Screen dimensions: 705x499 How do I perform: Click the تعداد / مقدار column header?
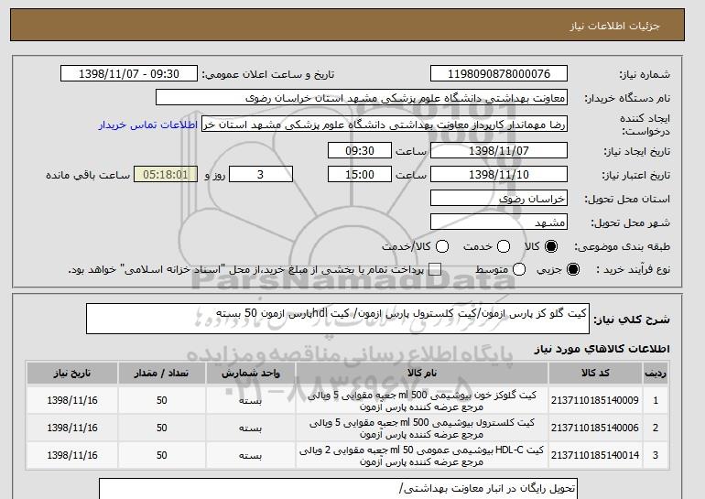click(x=161, y=374)
